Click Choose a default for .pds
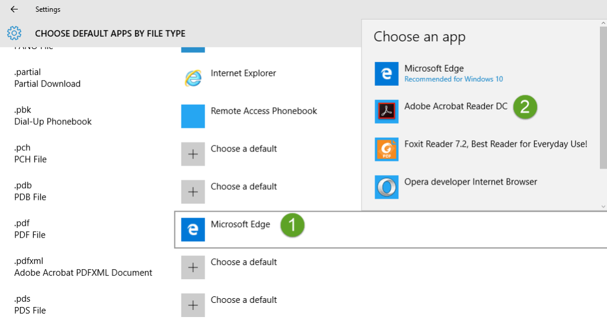Image resolution: width=607 pixels, height=320 pixels. click(x=244, y=300)
